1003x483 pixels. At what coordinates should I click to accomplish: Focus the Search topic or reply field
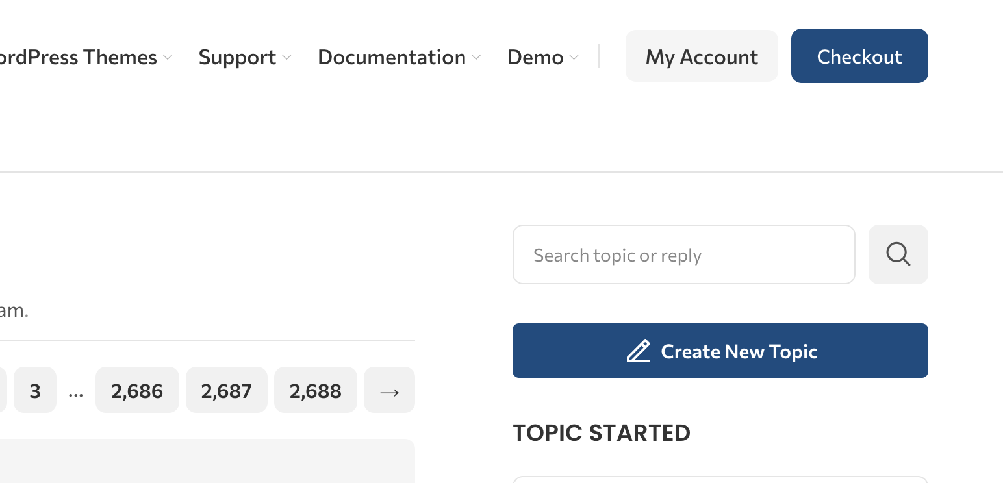point(683,254)
